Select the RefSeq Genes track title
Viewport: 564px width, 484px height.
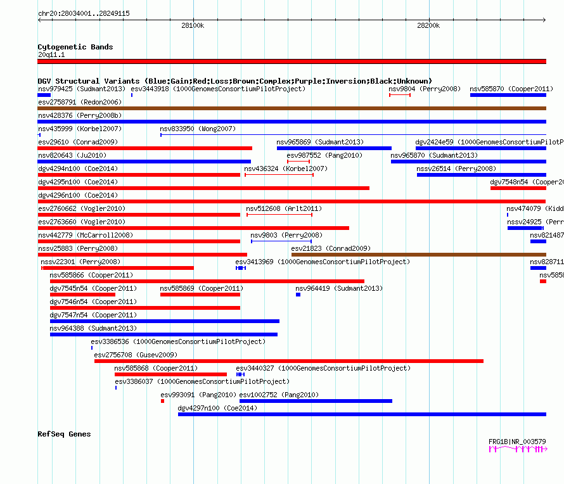click(64, 434)
